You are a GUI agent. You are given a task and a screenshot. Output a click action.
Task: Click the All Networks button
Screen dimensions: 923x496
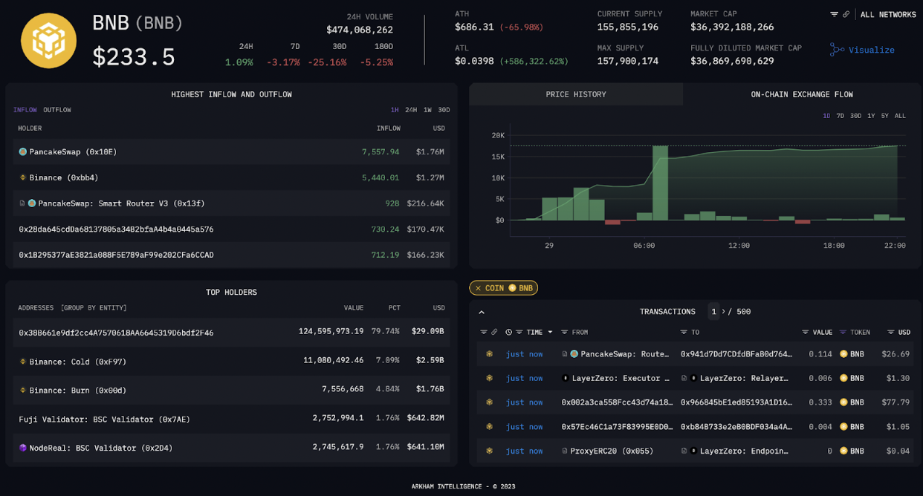888,14
